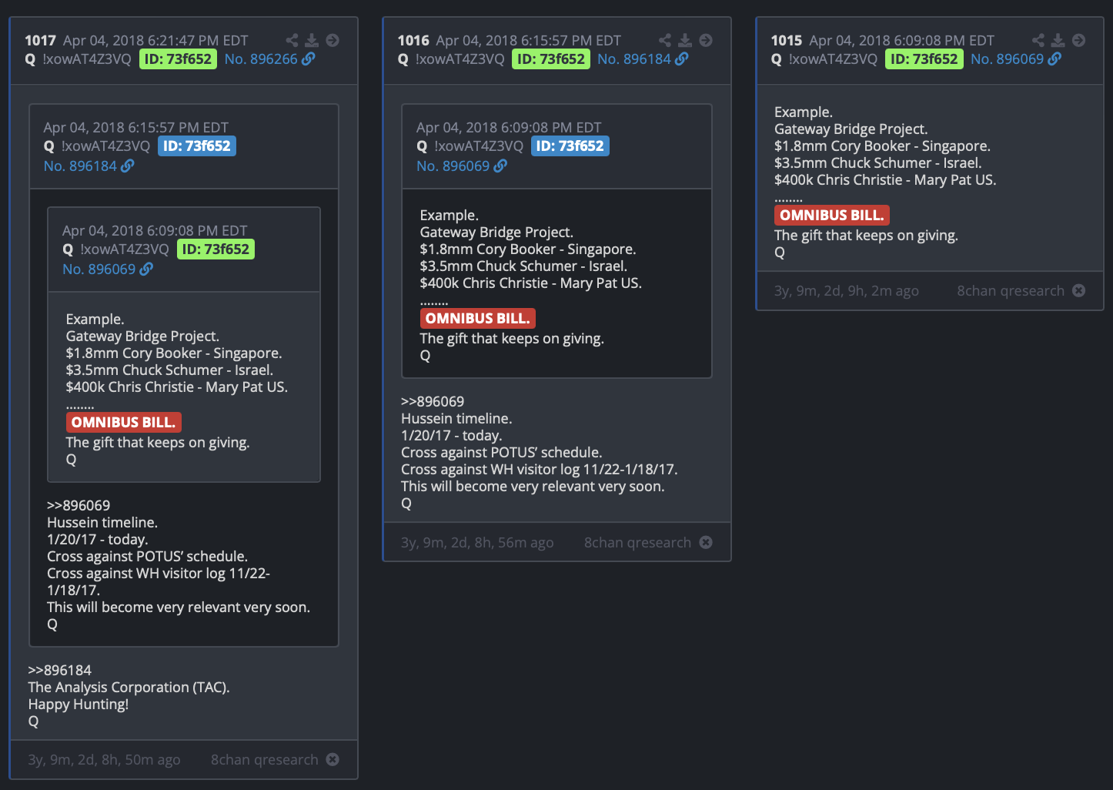The image size is (1113, 790).
Task: Click the x icon beside 8chan qresearch in post 1015
Action: point(1079,290)
